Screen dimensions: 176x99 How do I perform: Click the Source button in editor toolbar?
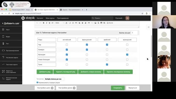pos(110,23)
